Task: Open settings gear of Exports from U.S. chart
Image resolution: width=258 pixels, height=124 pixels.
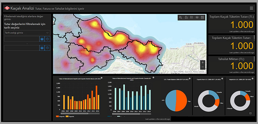Action: point(222,79)
